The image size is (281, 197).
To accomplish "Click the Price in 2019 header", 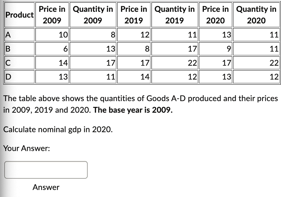I will (134, 15).
